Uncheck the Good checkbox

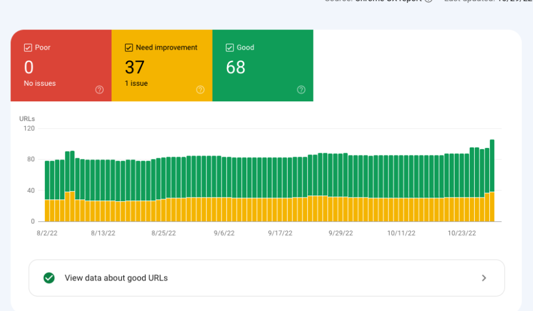point(230,48)
